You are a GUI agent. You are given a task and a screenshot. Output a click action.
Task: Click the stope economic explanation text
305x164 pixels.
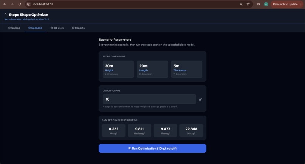(x=140, y=107)
